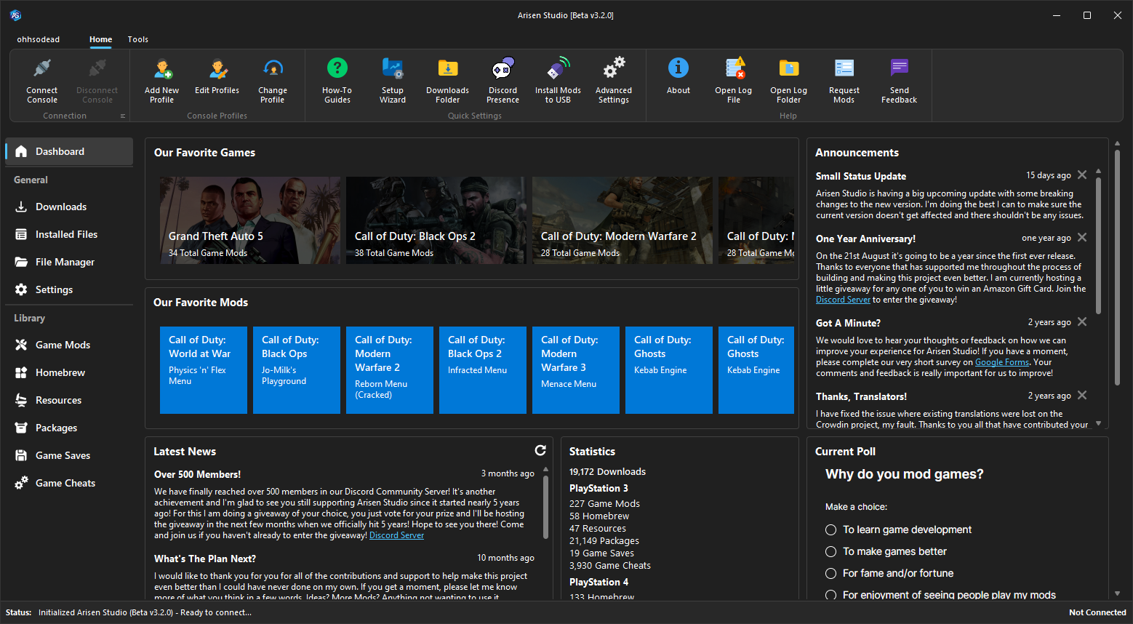
Task: Open Request Mods
Action: 844,80
